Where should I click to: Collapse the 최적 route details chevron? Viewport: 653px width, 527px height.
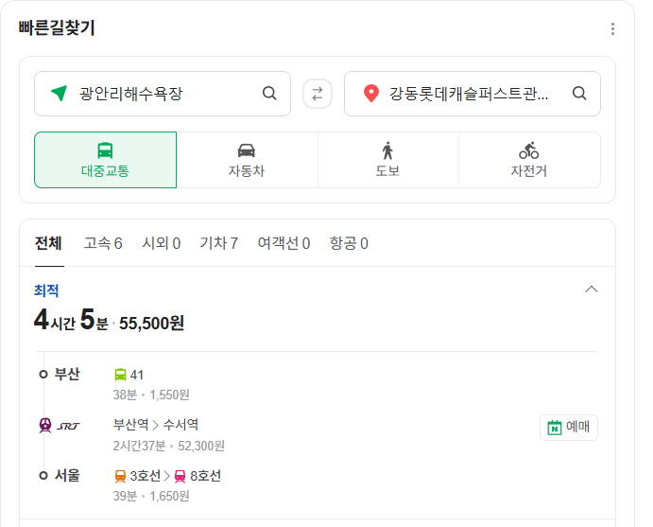pos(592,290)
